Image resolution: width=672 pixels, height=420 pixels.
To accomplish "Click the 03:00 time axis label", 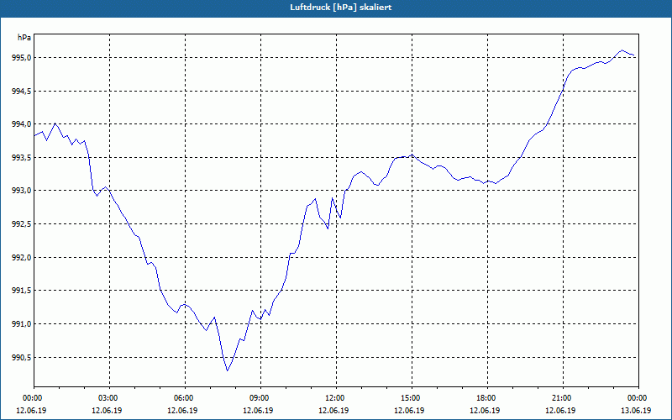I will (110, 398).
